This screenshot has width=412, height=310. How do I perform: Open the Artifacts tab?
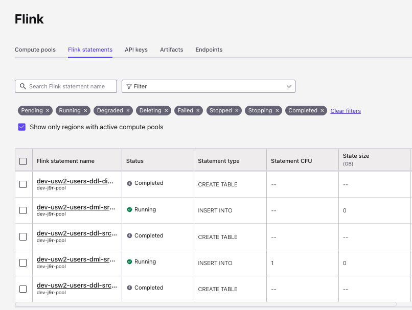[172, 50]
